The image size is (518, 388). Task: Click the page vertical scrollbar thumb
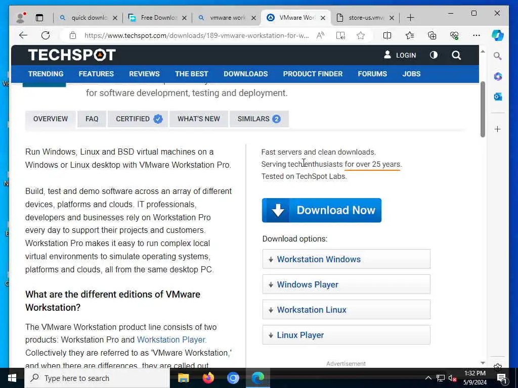click(x=483, y=110)
